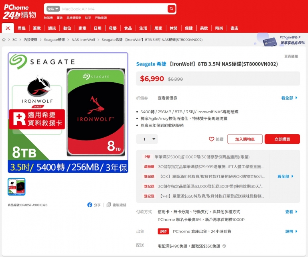This screenshot has height=257, width=308.
Task: Open the 書店 category tab
Action: [x=234, y=28]
